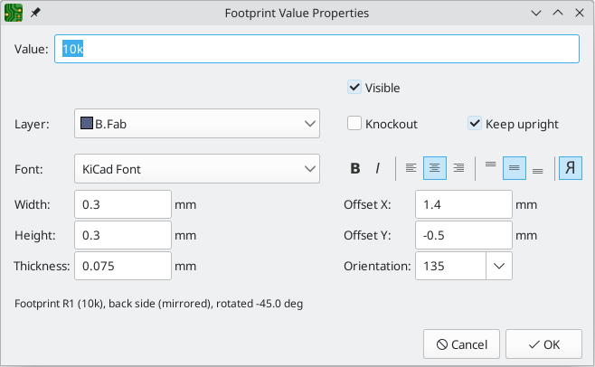
Task: Disable the Keep upright checkbox
Action: pyautogui.click(x=475, y=124)
